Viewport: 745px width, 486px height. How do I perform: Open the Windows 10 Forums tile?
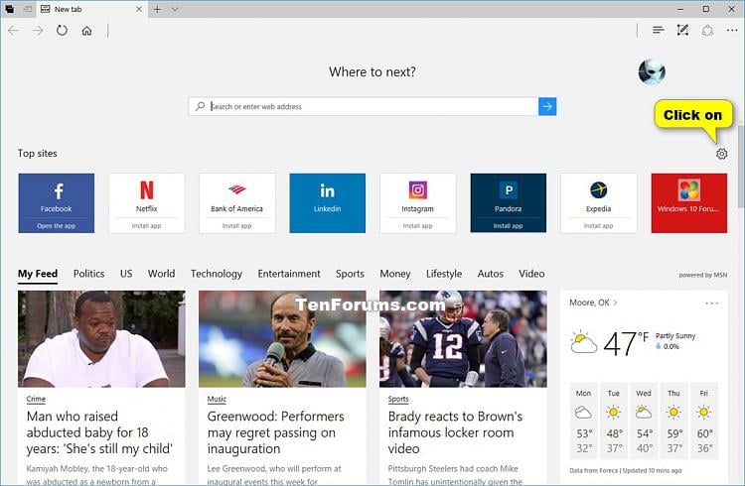pos(689,203)
